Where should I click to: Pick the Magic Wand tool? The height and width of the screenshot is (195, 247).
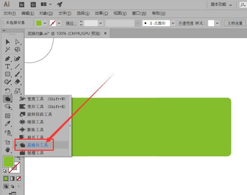pyautogui.click(x=8, y=50)
